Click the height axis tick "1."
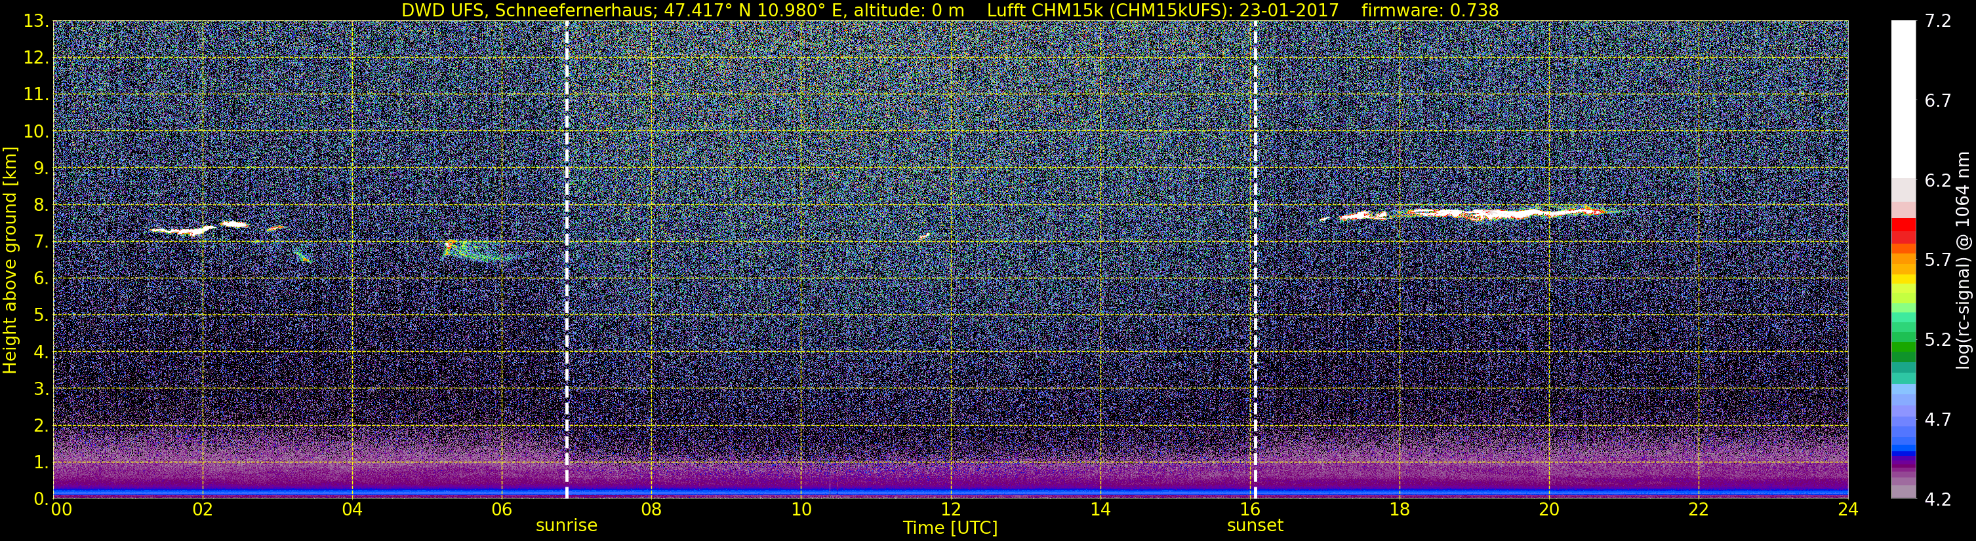The width and height of the screenshot is (1976, 541). (41, 462)
